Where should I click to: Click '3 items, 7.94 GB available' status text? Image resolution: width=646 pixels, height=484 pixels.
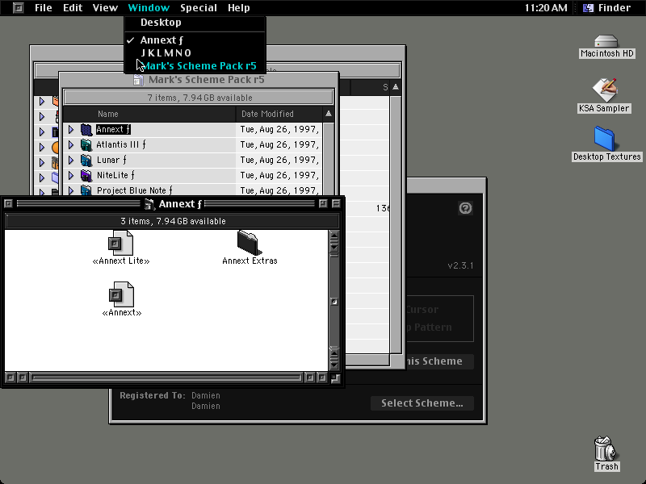pyautogui.click(x=173, y=221)
